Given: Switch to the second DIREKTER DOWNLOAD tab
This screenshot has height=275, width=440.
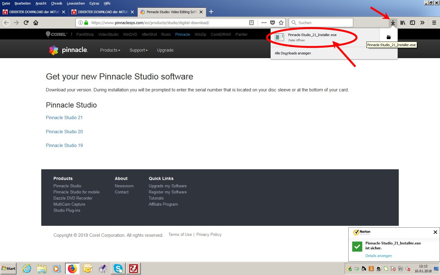Looking at the screenshot, I should click(103, 12).
